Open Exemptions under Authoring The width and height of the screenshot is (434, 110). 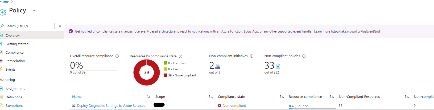[14, 106]
